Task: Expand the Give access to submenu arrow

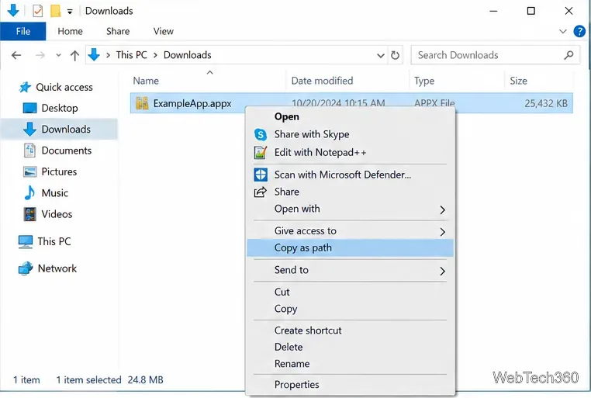Action: 443,232
